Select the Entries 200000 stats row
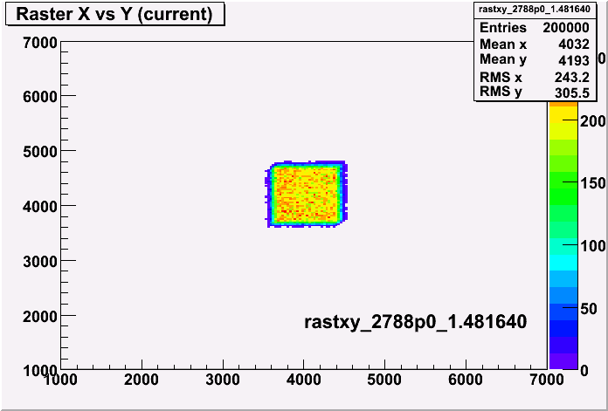This screenshot has width=608, height=411. [x=535, y=28]
